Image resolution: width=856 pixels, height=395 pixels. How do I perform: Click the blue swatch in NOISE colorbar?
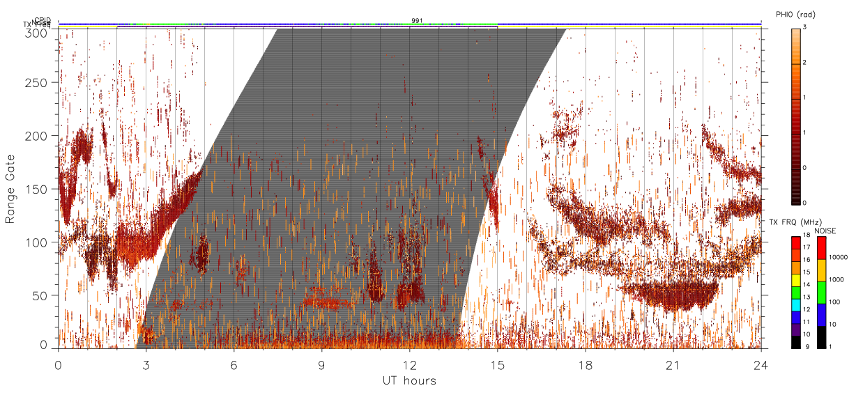822,315
